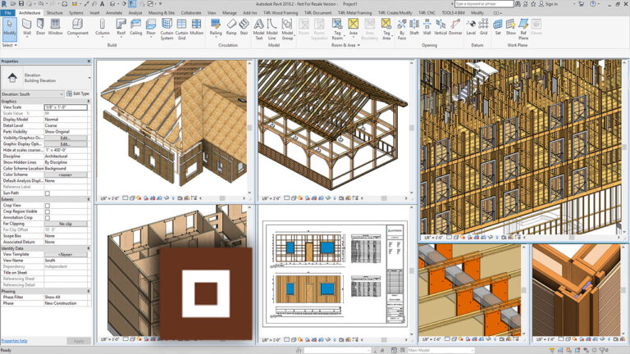Activate the Model Text tool
Image resolution: width=630 pixels, height=354 pixels.
pos(258,29)
